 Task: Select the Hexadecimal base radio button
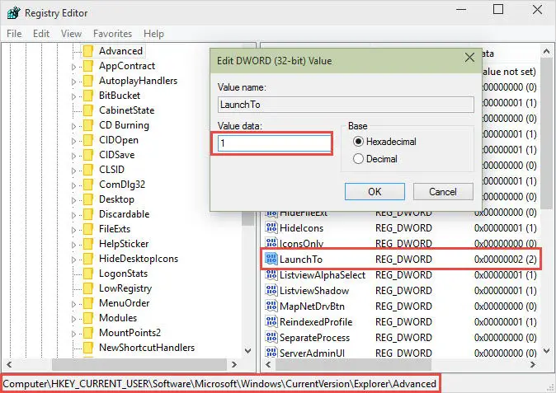[358, 142]
